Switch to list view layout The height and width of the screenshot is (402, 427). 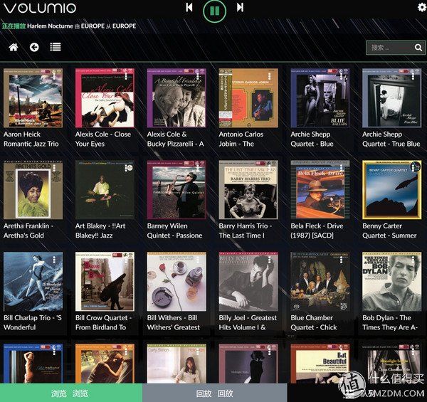[56, 47]
